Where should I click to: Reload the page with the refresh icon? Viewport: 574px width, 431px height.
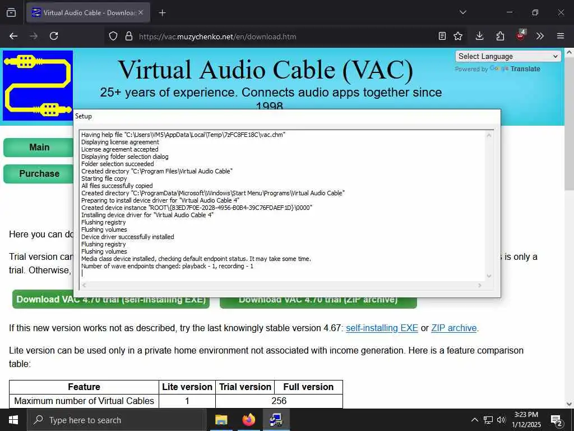54,36
